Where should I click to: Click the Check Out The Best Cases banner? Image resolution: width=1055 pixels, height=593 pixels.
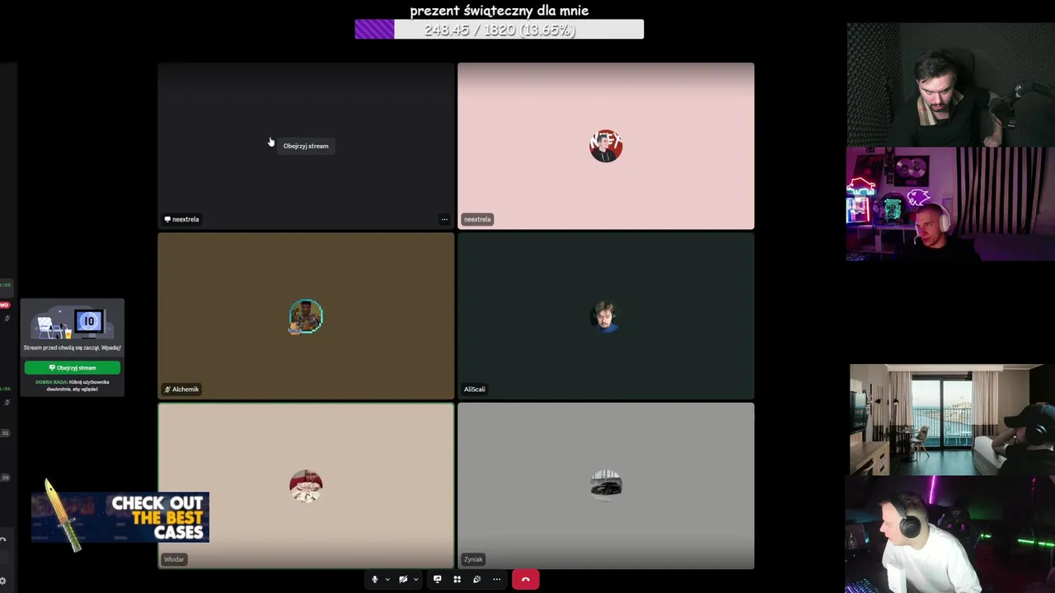coord(120,517)
